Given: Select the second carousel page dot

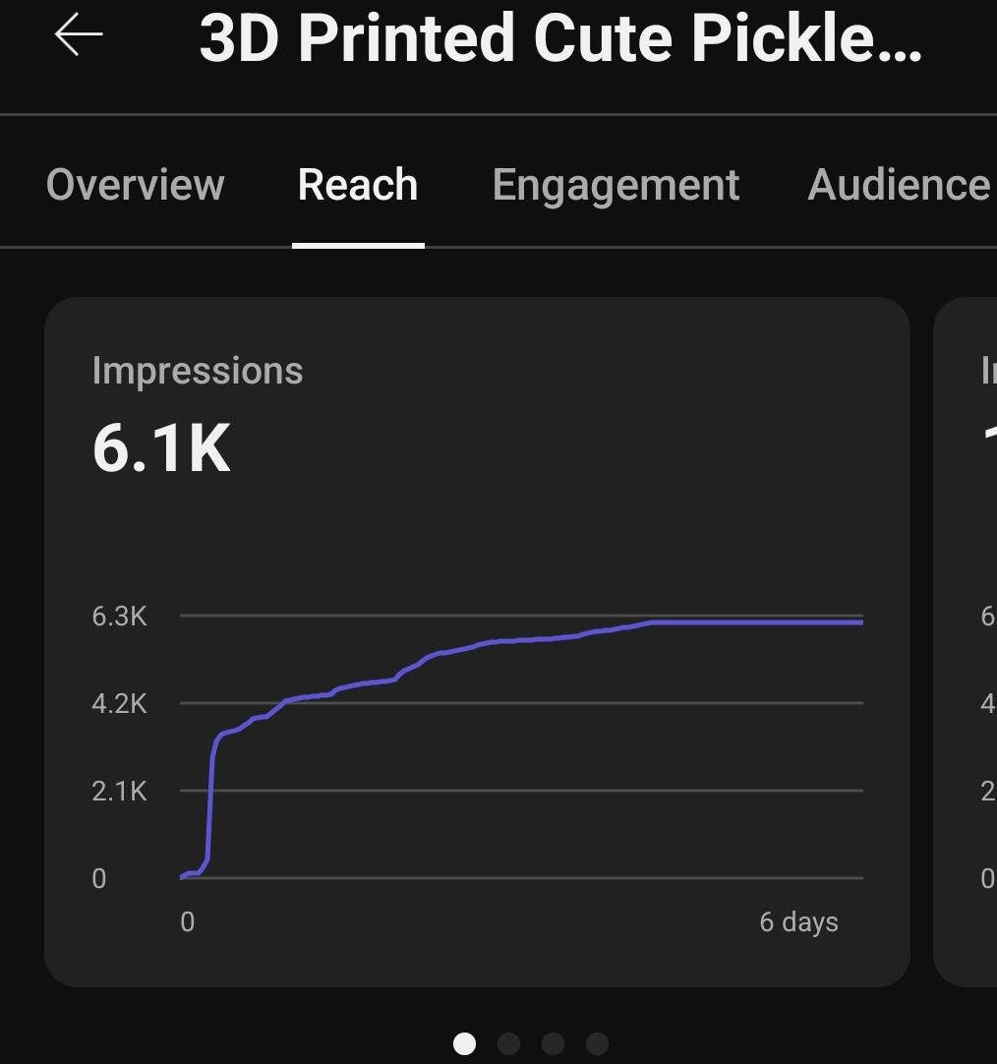Looking at the screenshot, I should click(x=508, y=1043).
